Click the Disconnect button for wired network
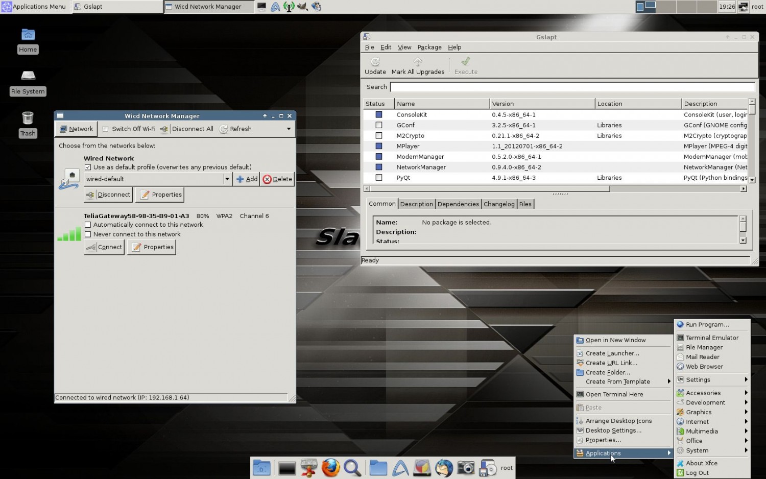766x479 pixels. [x=108, y=195]
